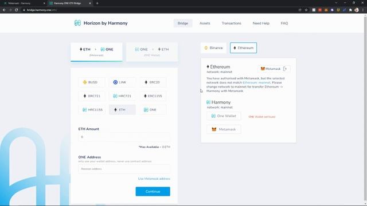Open the tab search chevron

336,3
